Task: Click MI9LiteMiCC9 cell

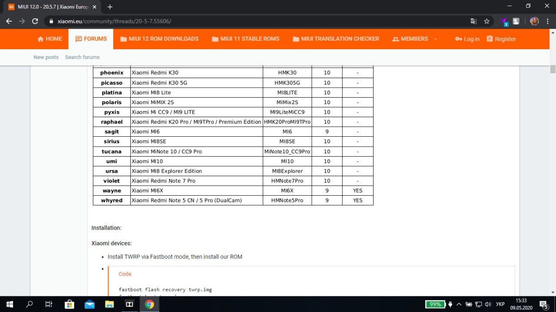Action: pyautogui.click(x=287, y=112)
